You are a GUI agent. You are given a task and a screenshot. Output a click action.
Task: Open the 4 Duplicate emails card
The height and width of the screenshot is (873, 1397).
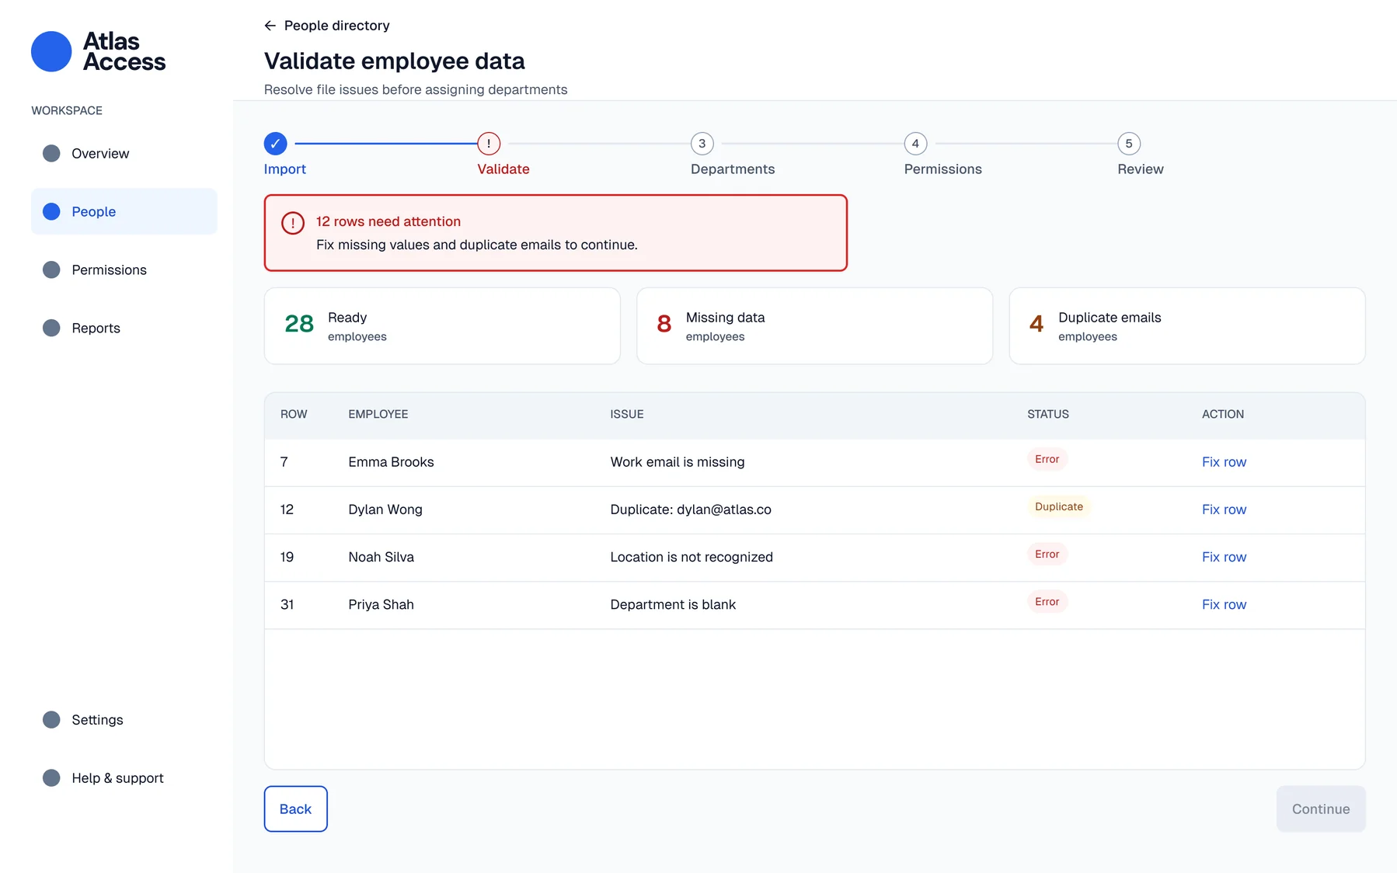pyautogui.click(x=1187, y=326)
